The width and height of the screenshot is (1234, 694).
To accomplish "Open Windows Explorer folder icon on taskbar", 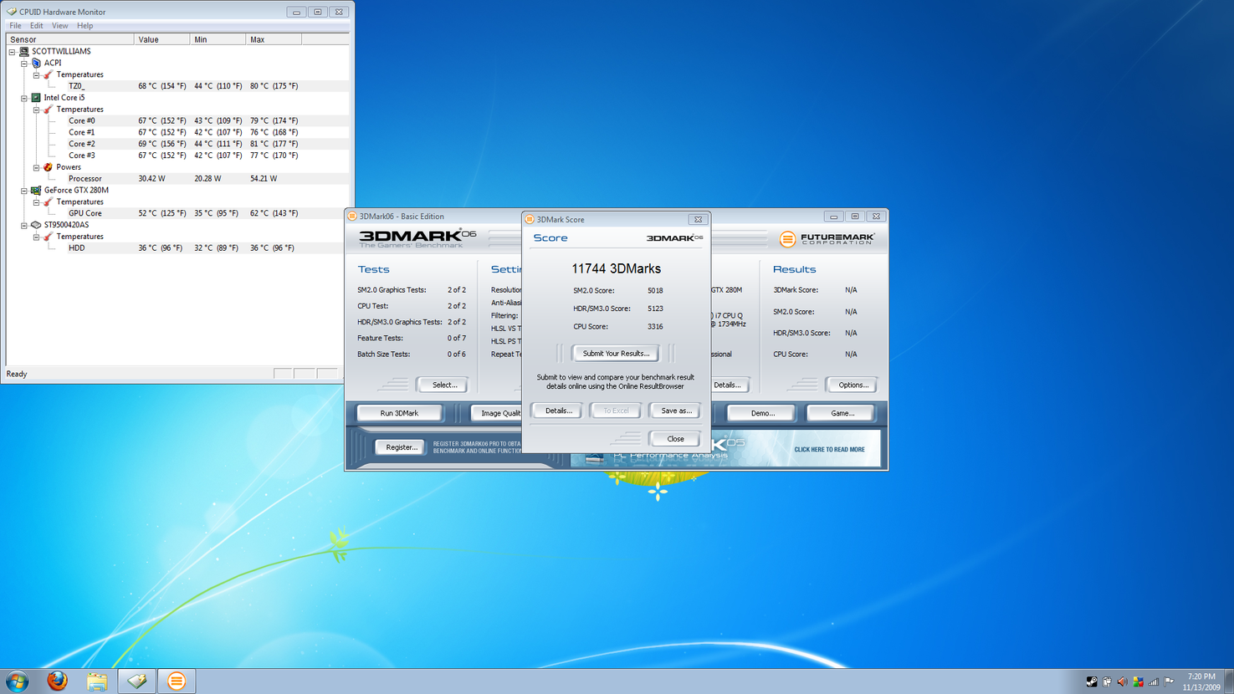I will [x=97, y=681].
